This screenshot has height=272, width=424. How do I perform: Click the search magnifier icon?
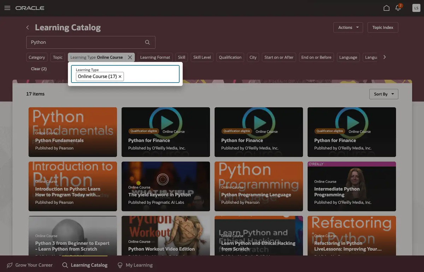coord(147,42)
